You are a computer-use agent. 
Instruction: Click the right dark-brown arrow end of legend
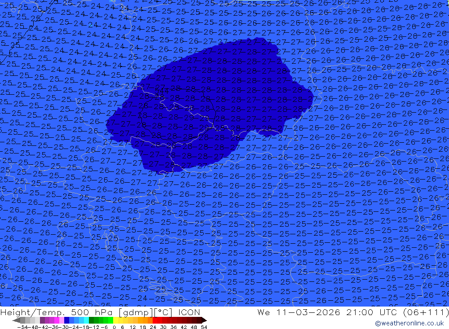[204, 320]
